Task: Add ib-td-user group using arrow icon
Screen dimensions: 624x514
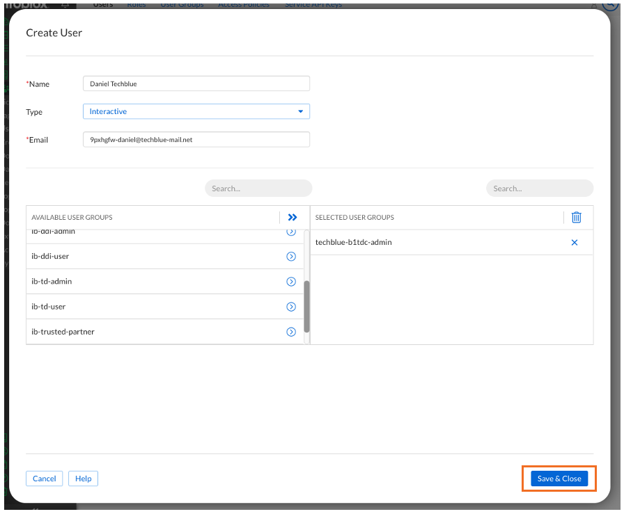Action: coord(291,307)
